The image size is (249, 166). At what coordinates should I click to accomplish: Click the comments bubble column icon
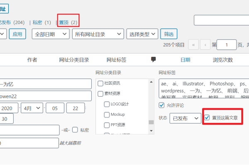154,59
